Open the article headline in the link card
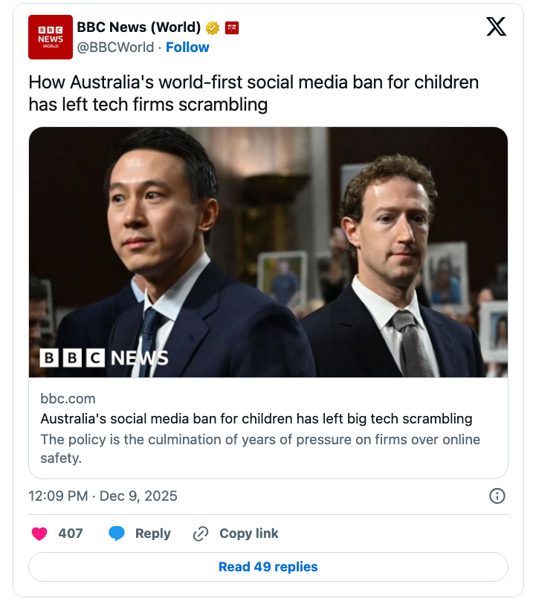The image size is (533, 604). coord(256,419)
